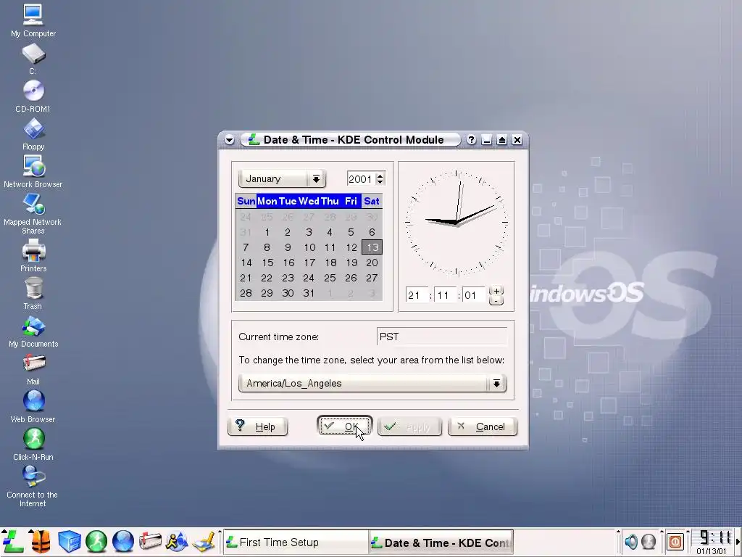
Task: Open the America/Los_Angeles time zone dropdown
Action: coord(372,383)
